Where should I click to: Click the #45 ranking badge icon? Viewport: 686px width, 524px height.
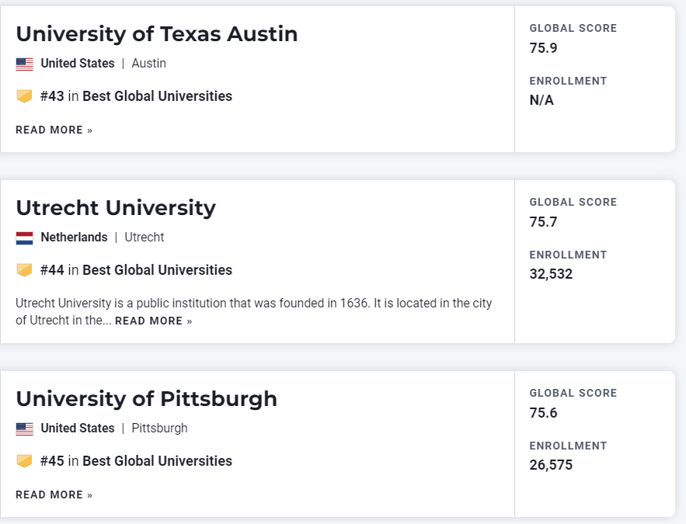point(24,461)
